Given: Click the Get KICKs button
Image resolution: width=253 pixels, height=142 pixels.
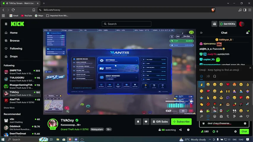Looking at the screenshot, I should [227, 24].
